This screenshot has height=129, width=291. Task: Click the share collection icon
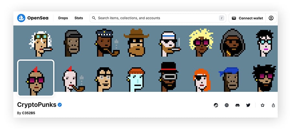273,105
